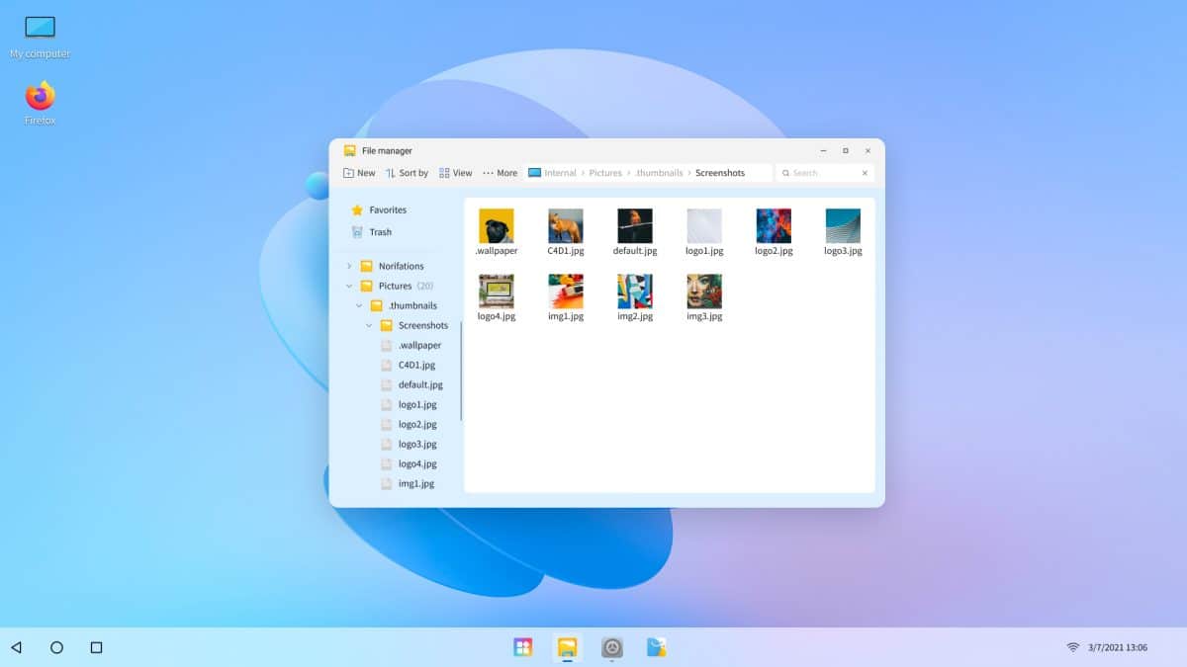Image resolution: width=1187 pixels, height=667 pixels.
Task: Collapse the Pictures folder tree
Action: point(347,286)
